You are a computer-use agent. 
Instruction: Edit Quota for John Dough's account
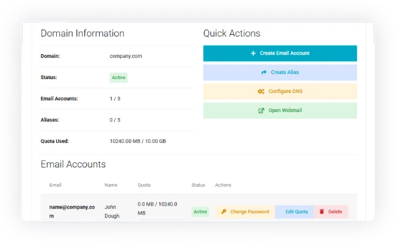point(294,212)
